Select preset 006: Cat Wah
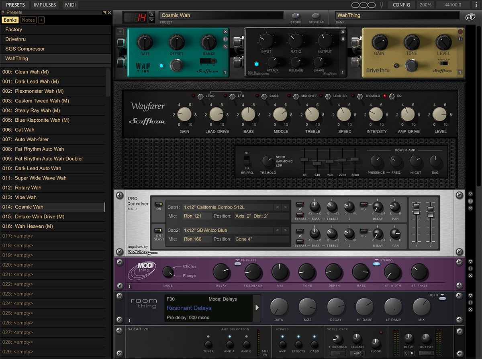Screen dimensions: 482x359 point(32,130)
